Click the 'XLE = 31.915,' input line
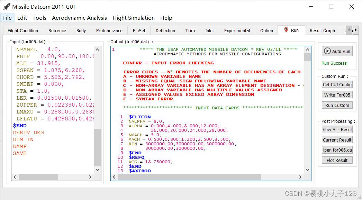Viewport: 362px width, 200px height. point(38,63)
